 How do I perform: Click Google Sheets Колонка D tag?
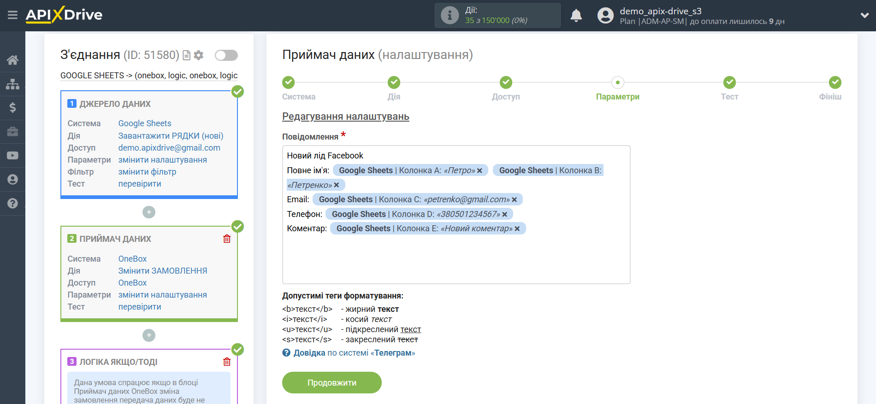coord(419,214)
